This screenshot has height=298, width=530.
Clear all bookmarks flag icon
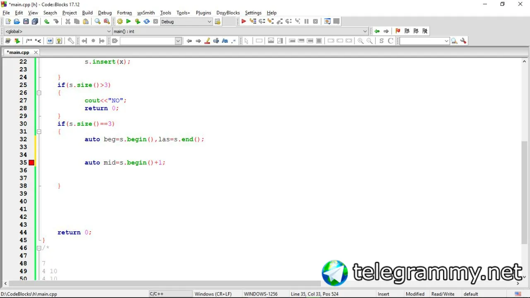[425, 31]
